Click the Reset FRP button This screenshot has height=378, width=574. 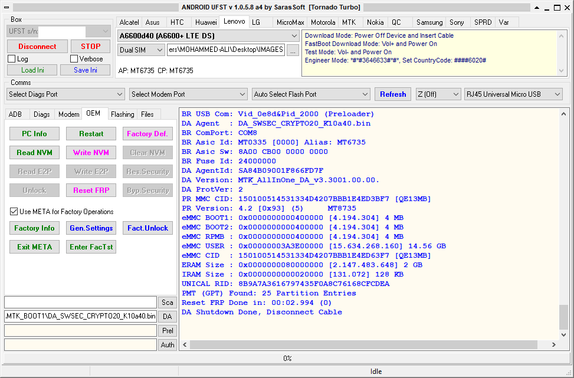pos(91,190)
